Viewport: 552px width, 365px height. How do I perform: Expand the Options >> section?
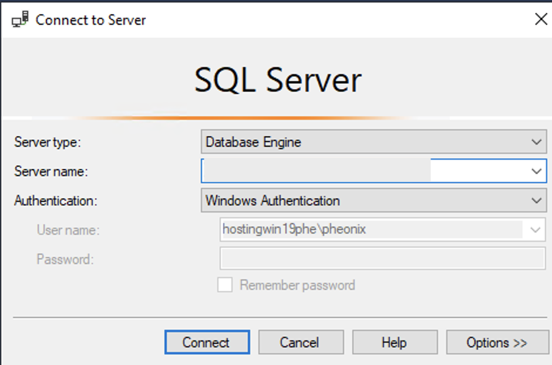(496, 342)
